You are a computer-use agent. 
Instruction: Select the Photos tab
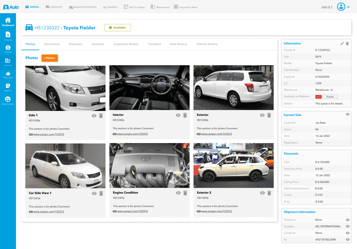pos(30,44)
